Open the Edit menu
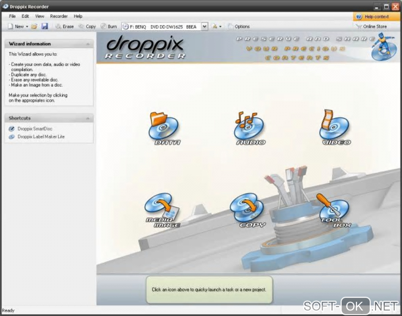This screenshot has width=402, height=316. (x=25, y=16)
